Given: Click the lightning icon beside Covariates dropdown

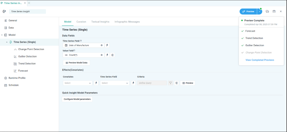Looking at the screenshot, I should point(96,83).
